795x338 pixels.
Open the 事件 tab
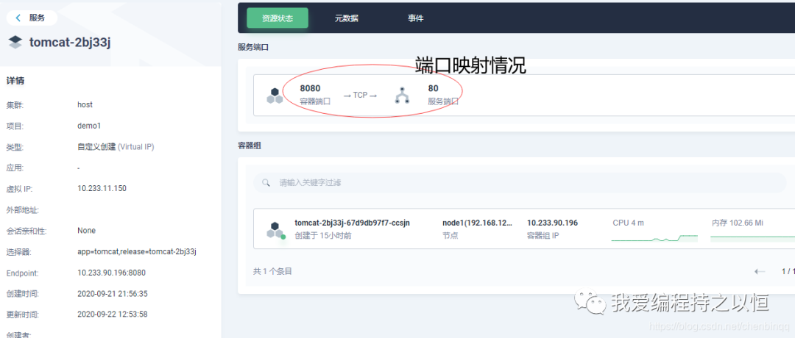(x=415, y=18)
